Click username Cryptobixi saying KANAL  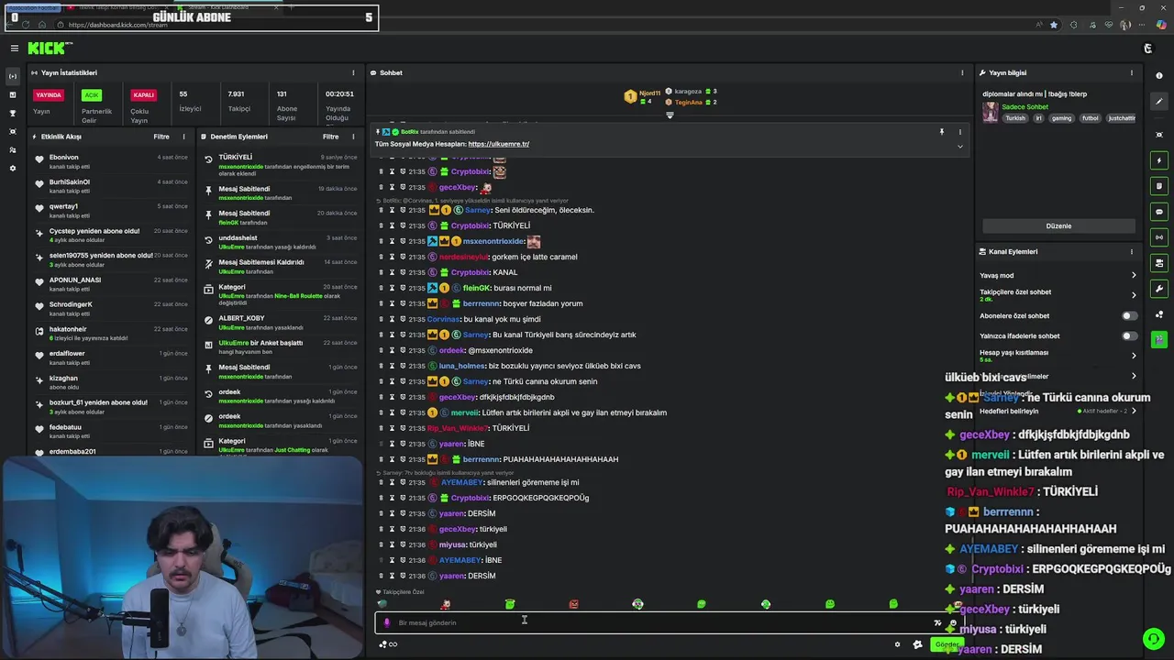[x=470, y=272]
